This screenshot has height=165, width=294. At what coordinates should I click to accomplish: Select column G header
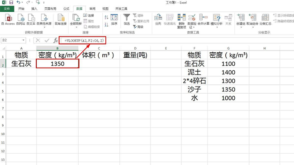point(228,48)
